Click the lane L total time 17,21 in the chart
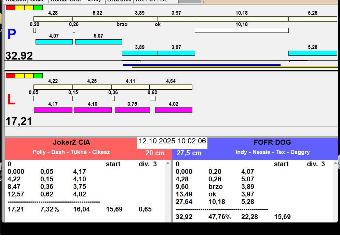 pos(19,121)
